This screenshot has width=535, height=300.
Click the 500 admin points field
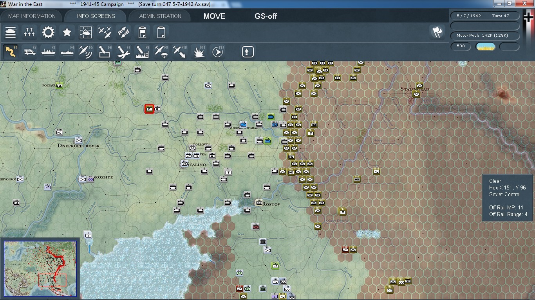(x=461, y=46)
